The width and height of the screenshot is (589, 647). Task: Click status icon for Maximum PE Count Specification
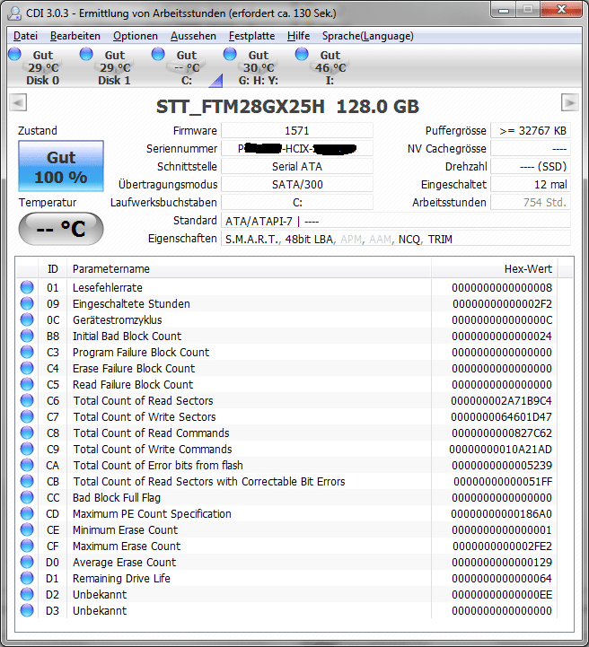point(27,513)
